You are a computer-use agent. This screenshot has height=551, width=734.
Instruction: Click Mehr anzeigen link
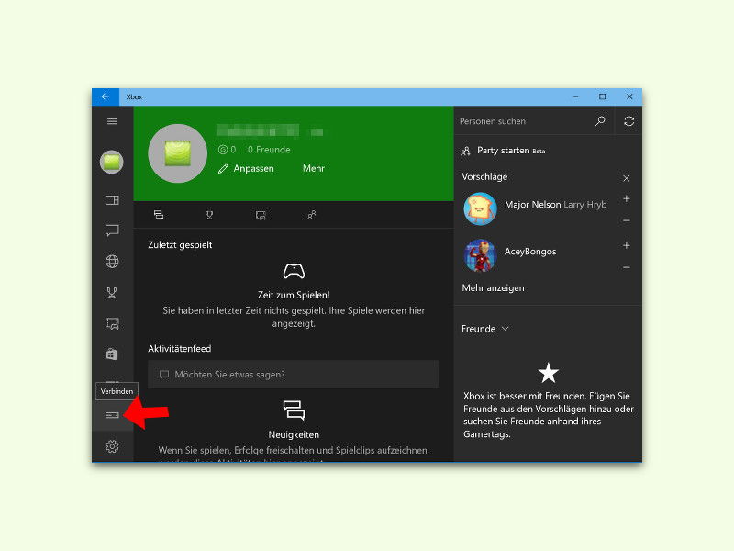click(x=493, y=287)
